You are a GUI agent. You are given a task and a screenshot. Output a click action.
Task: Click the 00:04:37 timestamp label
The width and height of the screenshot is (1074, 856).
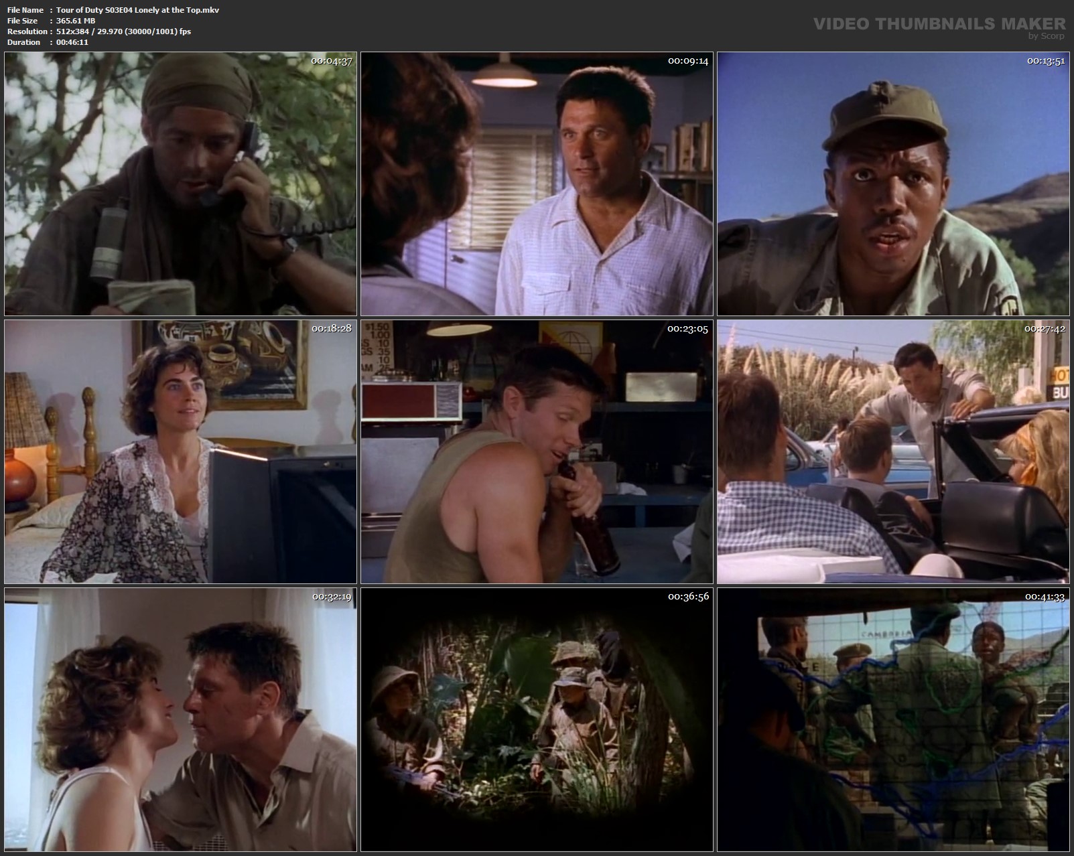pyautogui.click(x=332, y=61)
